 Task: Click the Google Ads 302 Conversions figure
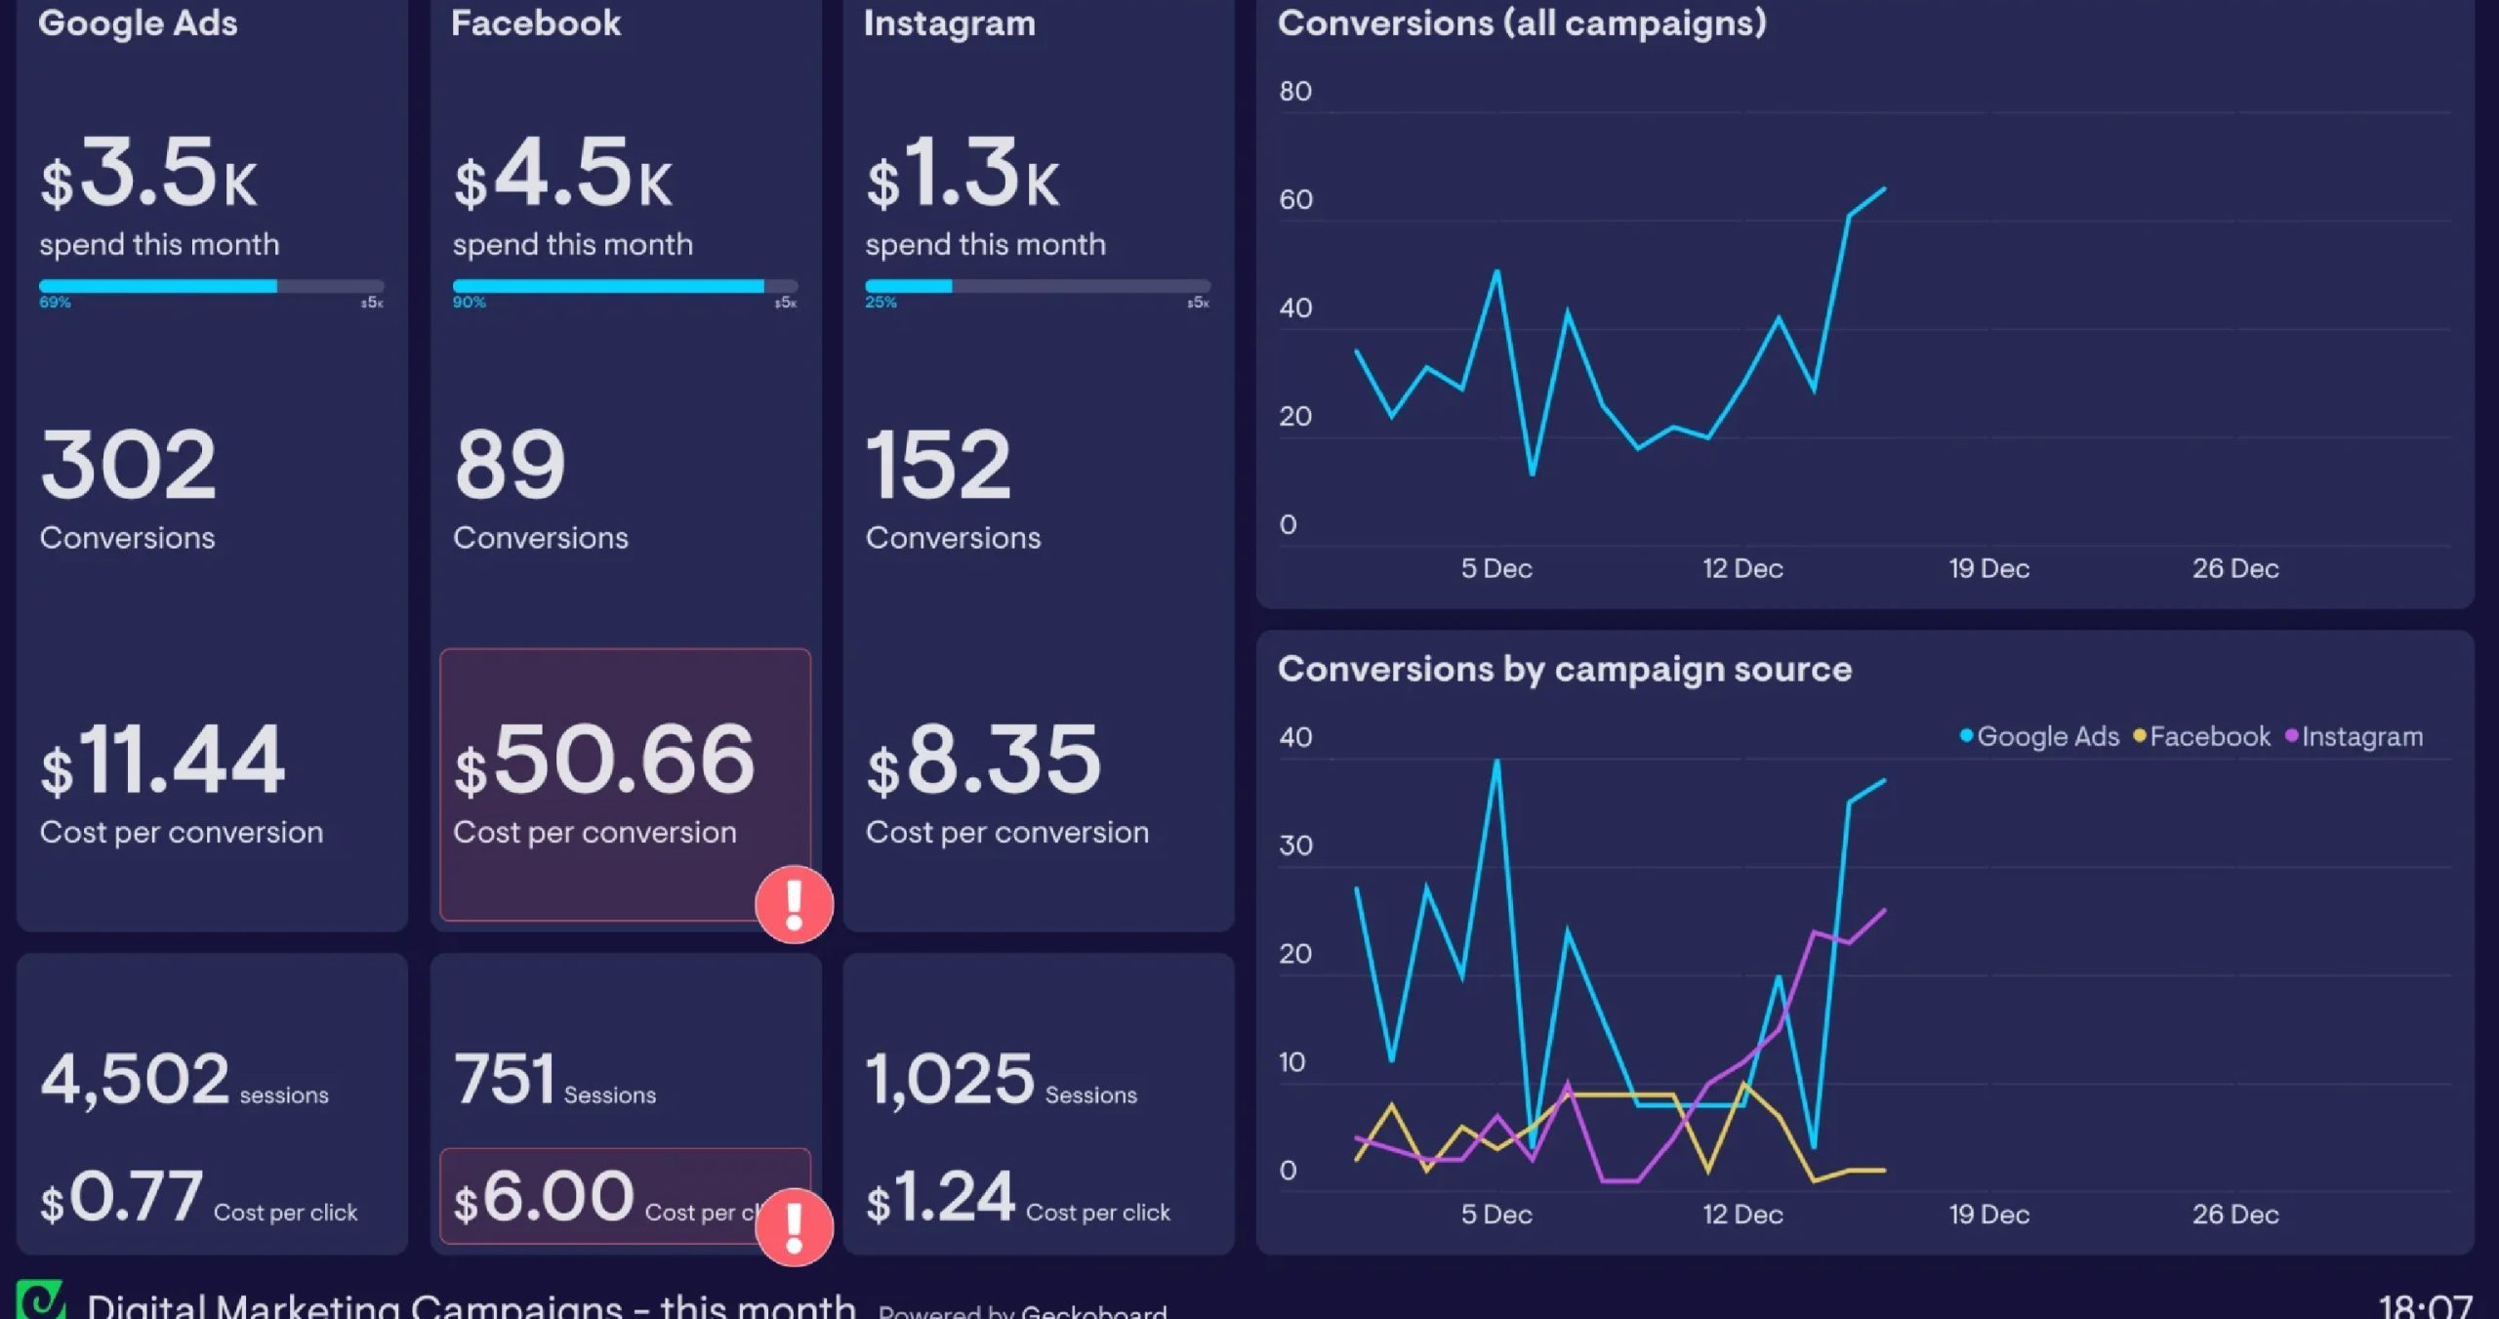(128, 466)
